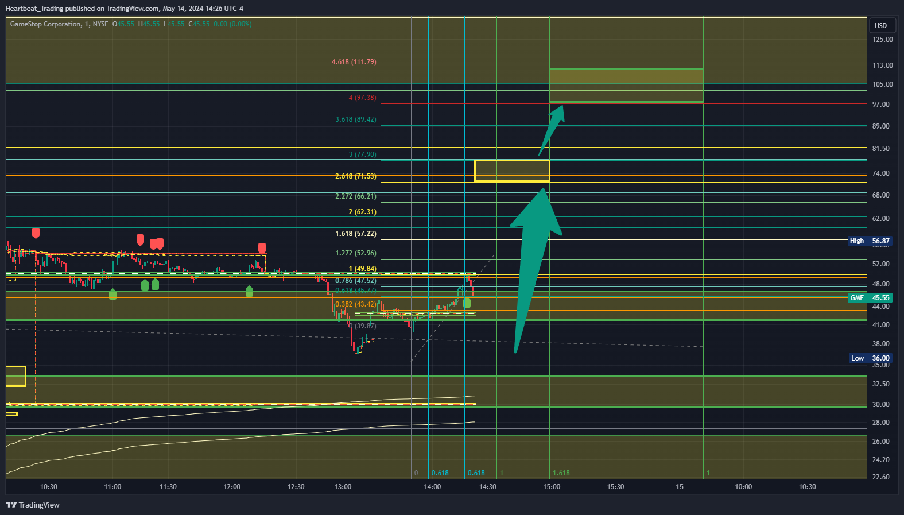
Task: Click the 24.20 price axis label
Action: point(881,460)
